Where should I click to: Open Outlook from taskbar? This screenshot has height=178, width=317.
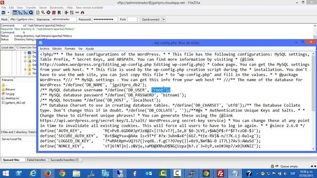coord(149,174)
